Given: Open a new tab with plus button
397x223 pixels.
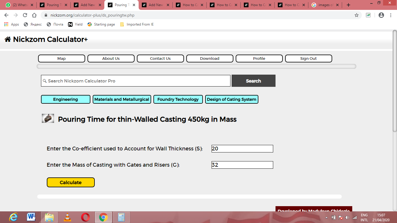Looking at the screenshot, I should coord(348,5).
